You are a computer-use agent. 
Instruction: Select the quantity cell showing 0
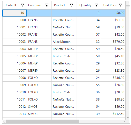[88, 13]
